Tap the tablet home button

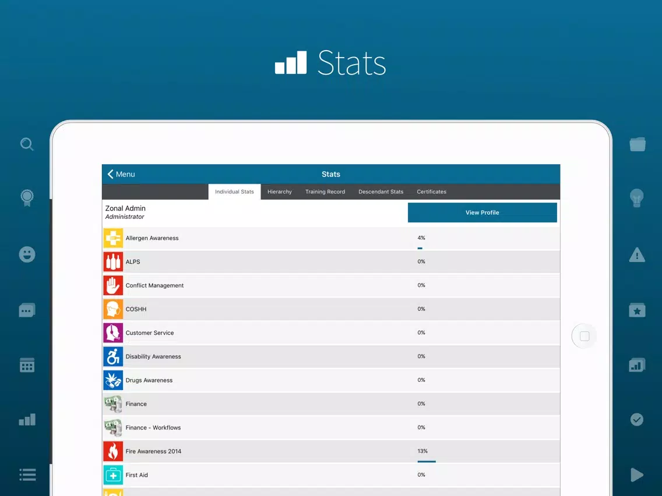(584, 336)
